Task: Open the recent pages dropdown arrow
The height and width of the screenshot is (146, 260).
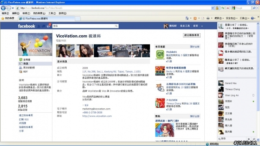Action: click(x=13, y=8)
